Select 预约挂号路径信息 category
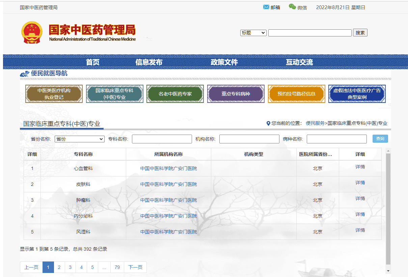The image size is (408, 277). (296, 94)
